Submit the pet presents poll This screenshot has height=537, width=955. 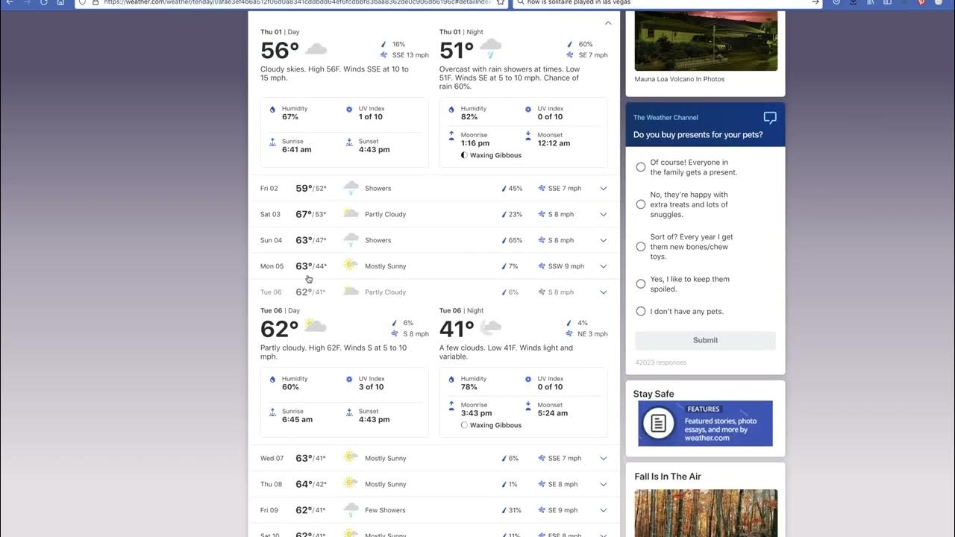coord(705,340)
